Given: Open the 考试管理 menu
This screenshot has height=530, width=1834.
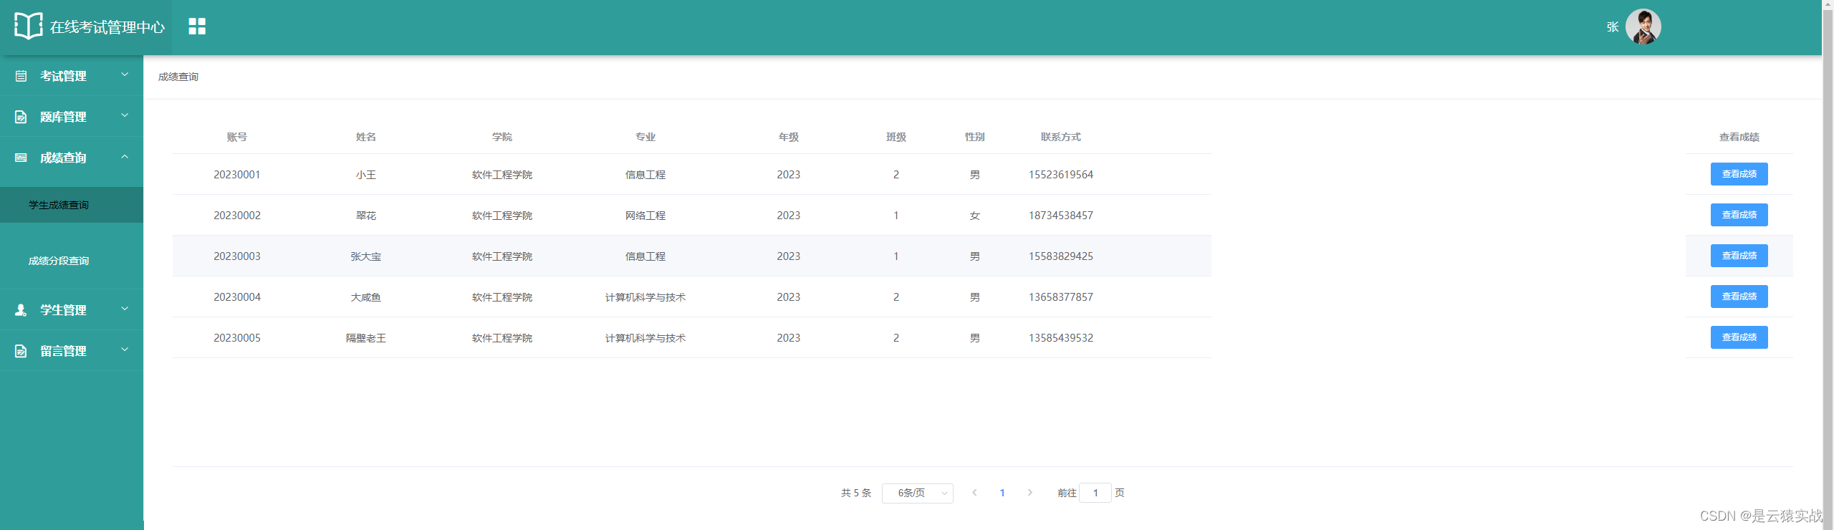Looking at the screenshot, I should point(72,75).
